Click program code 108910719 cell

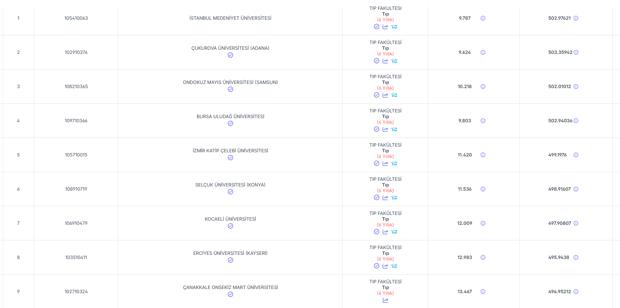[x=76, y=189]
